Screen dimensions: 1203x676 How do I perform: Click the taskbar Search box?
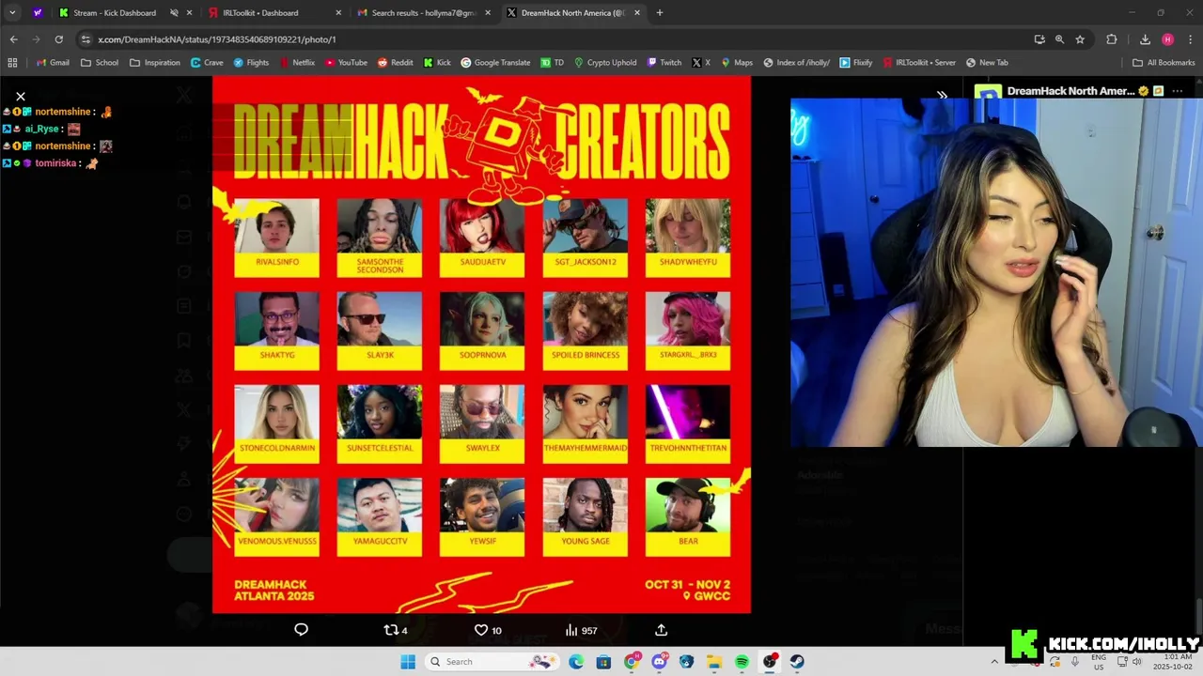coord(492,662)
